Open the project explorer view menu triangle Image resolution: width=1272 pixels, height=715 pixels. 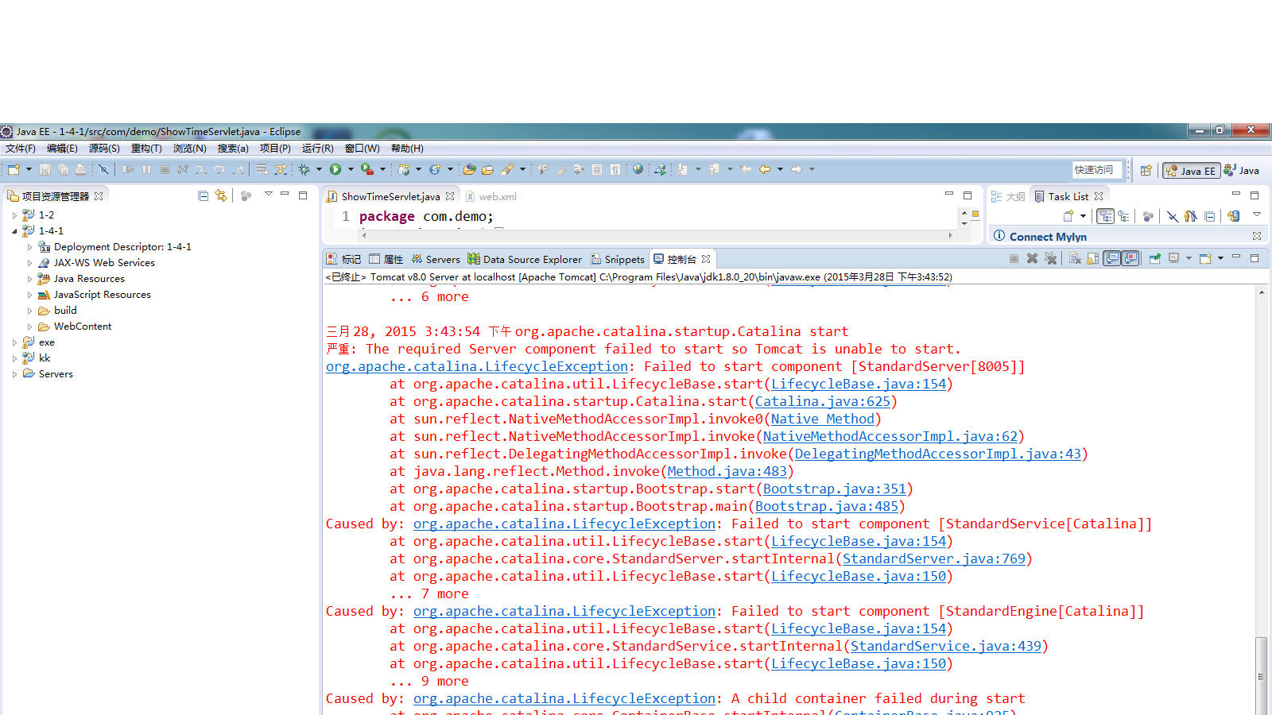point(269,195)
